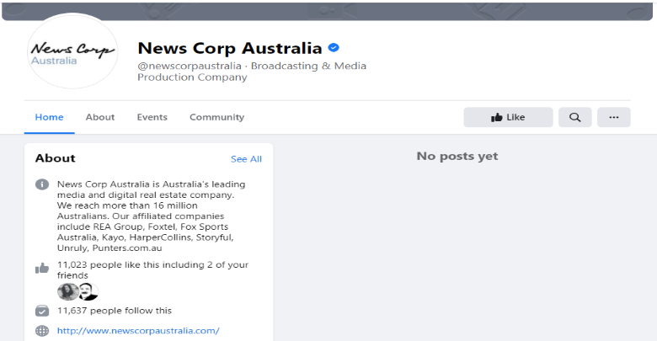Click "11,023 people like this" text
Image resolution: width=657 pixels, height=341 pixels.
109,264
